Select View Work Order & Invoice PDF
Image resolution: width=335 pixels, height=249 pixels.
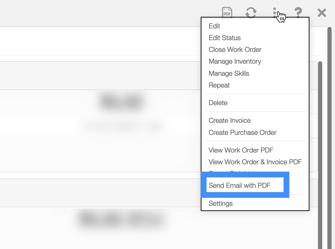(255, 162)
